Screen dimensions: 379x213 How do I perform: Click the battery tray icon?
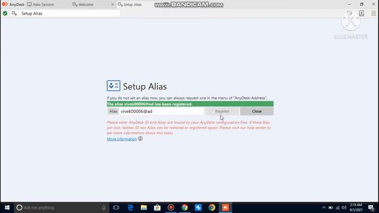[330, 208]
